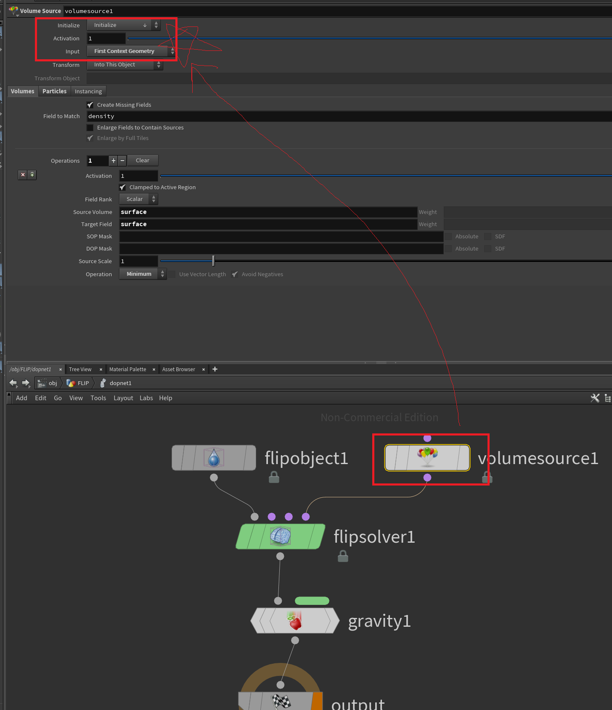This screenshot has width=612, height=710.
Task: Open the Add menu
Action: [x=21, y=398]
